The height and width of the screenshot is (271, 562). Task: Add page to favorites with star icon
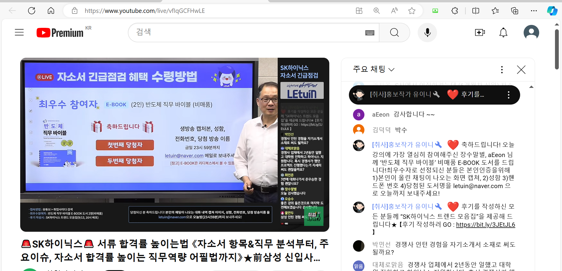click(x=412, y=11)
